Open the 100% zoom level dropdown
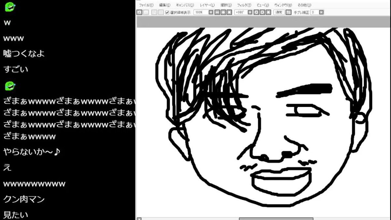The height and width of the screenshot is (220, 391). [x=211, y=12]
